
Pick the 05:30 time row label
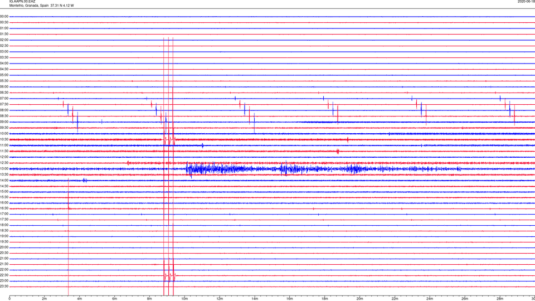pyautogui.click(x=4, y=81)
